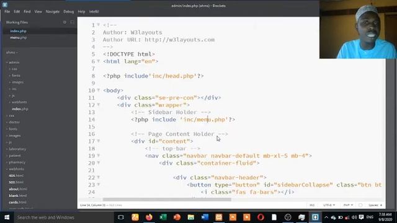This screenshot has height=223, width=397.
Task: Open Excel from the taskbar
Action: pos(163,217)
